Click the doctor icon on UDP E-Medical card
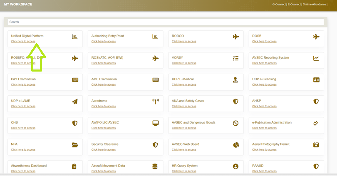 coord(235,80)
